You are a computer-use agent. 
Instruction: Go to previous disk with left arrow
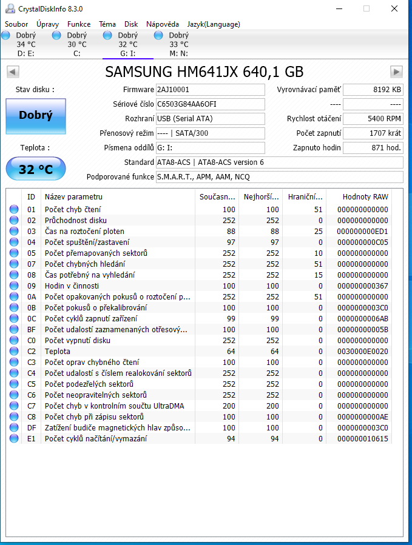coord(13,72)
